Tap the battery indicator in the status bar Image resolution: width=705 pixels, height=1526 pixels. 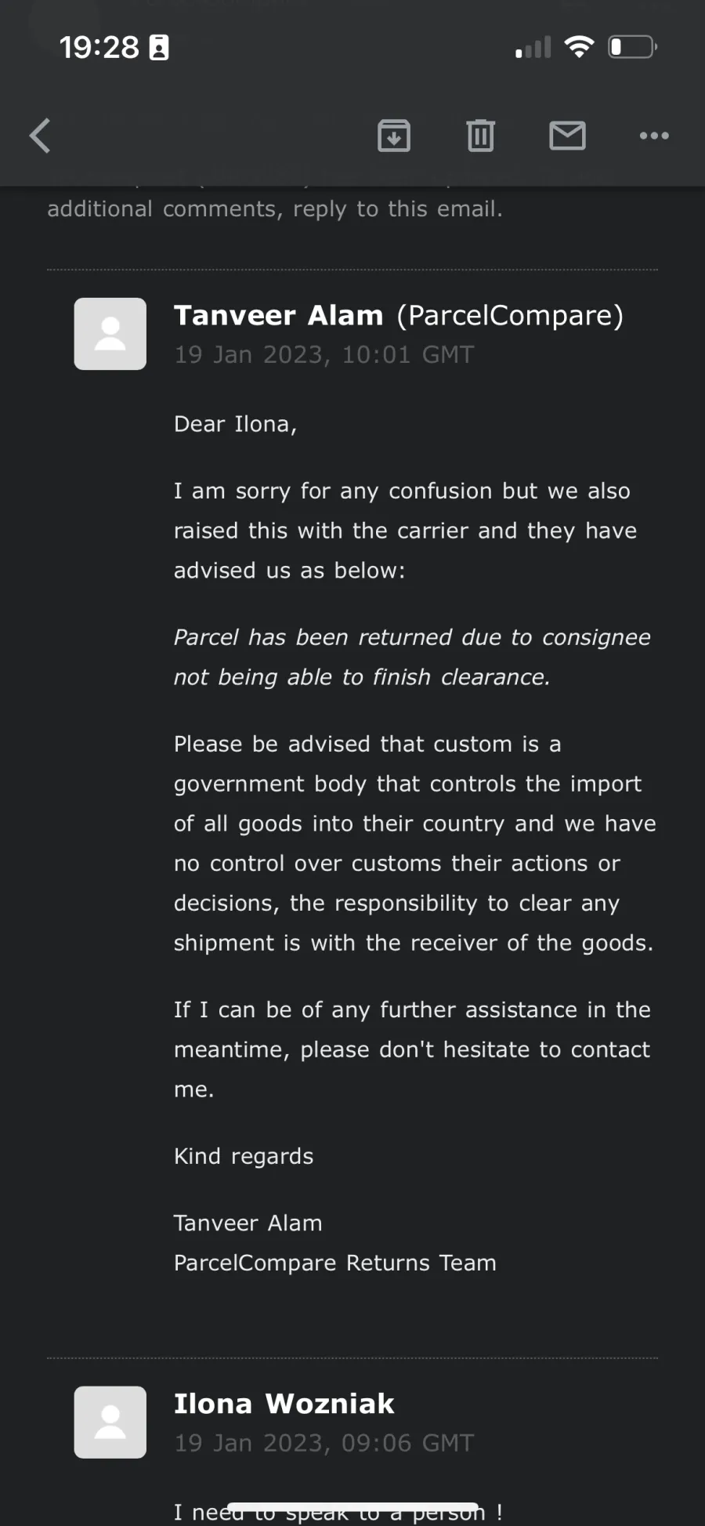coord(633,47)
